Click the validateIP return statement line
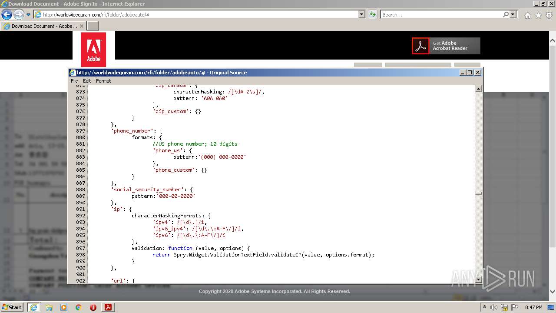Screen dimensions: 556x313 (263, 255)
